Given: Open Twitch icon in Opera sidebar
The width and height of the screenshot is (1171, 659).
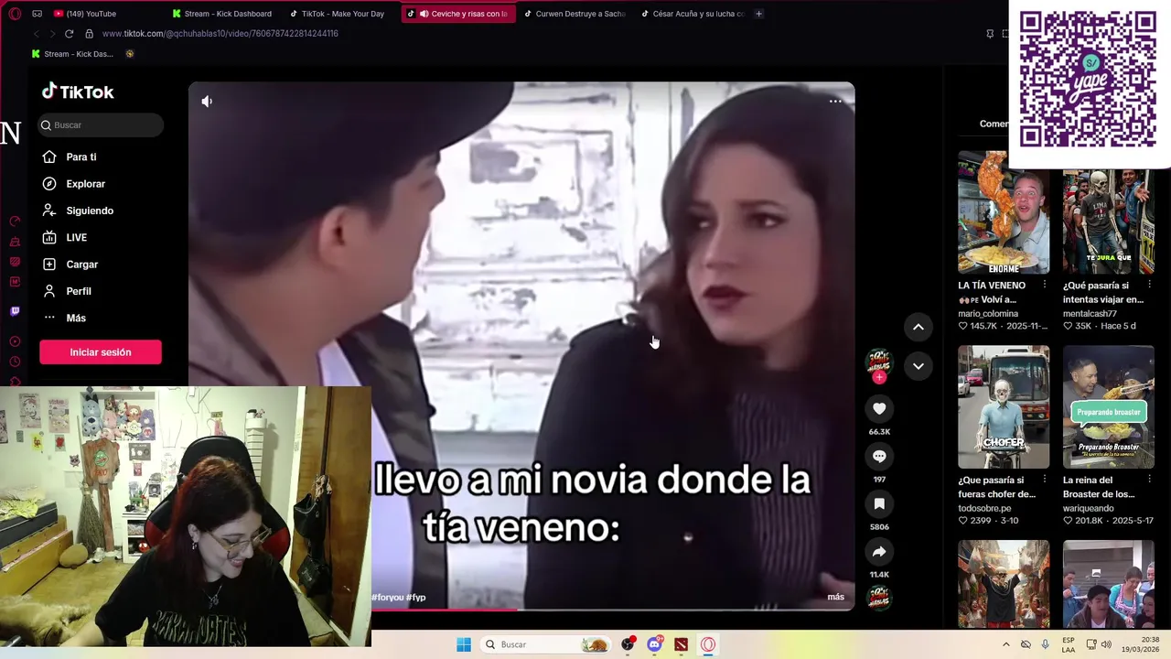Looking at the screenshot, I should point(15,311).
